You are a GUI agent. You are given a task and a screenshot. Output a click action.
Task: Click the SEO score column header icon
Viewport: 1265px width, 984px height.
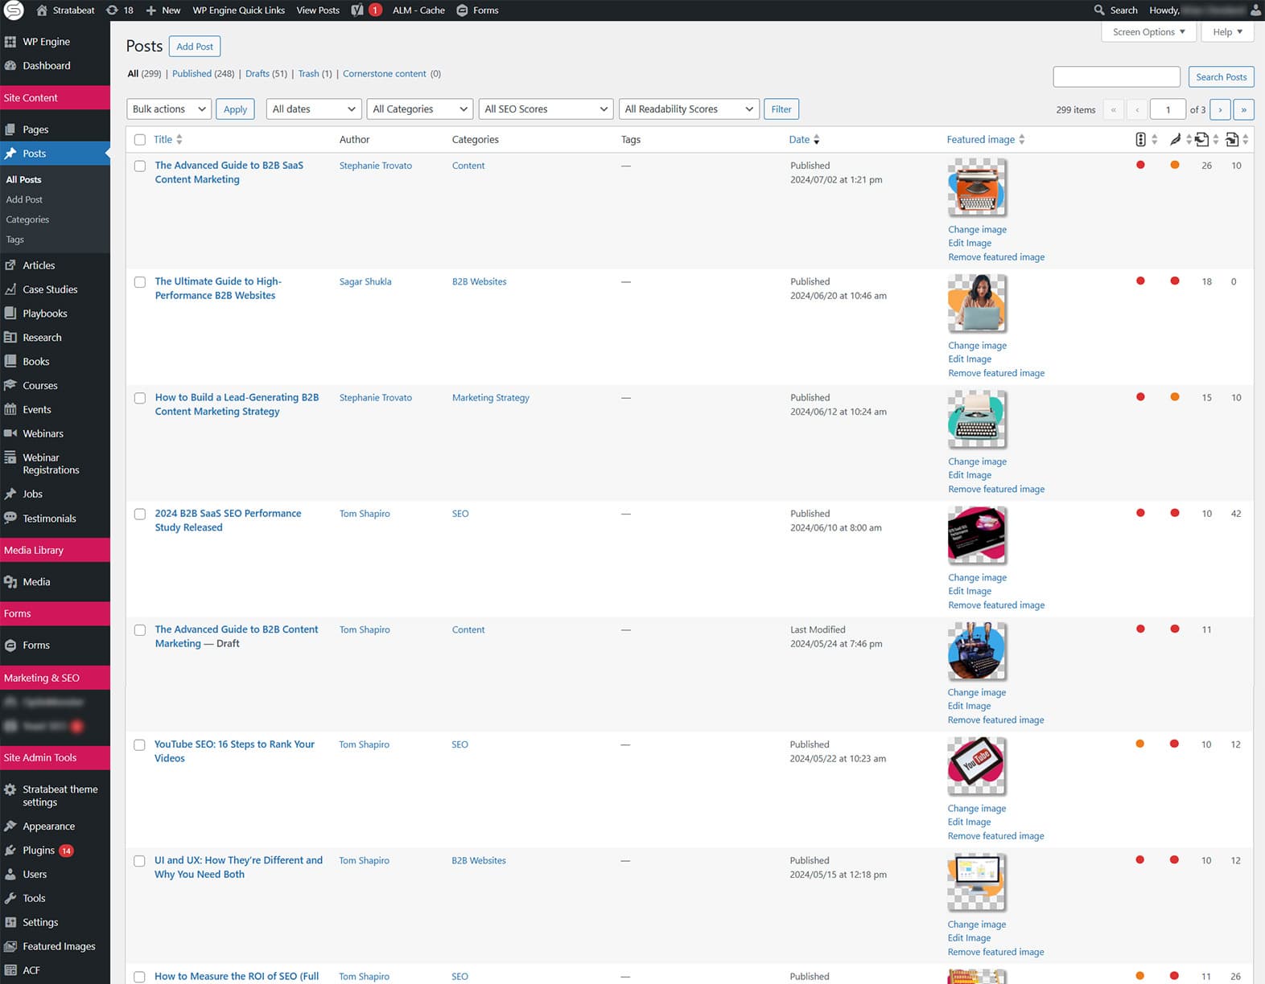pyautogui.click(x=1140, y=140)
